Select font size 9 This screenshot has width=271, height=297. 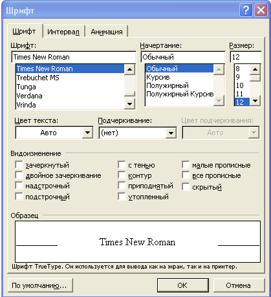242,77
